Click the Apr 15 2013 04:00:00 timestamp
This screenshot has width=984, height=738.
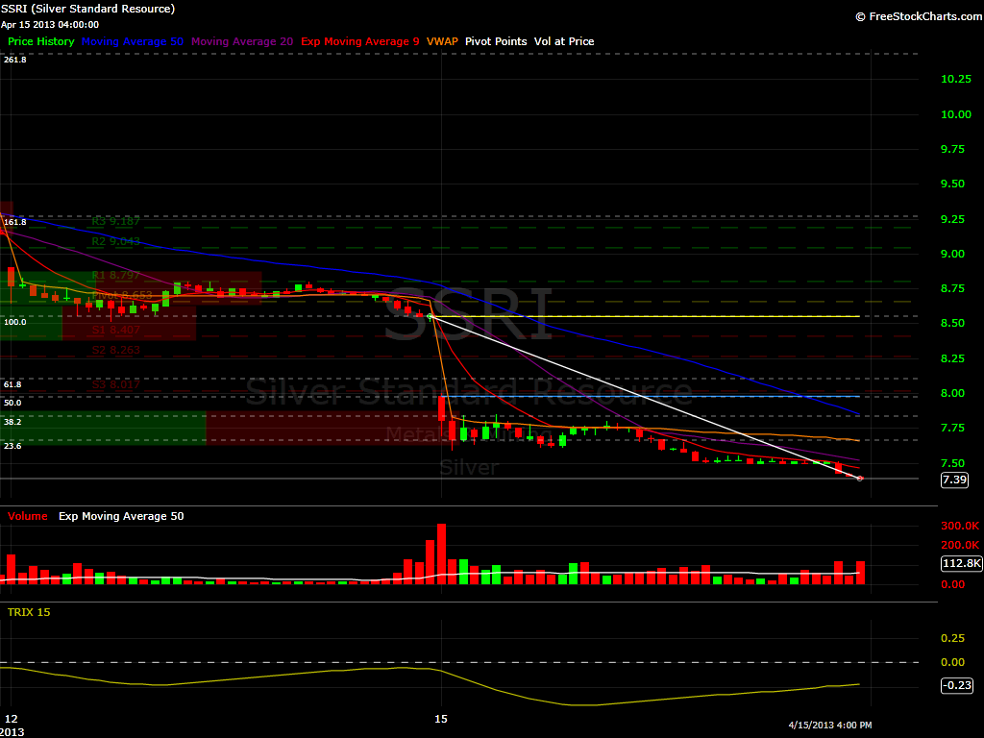click(50, 24)
